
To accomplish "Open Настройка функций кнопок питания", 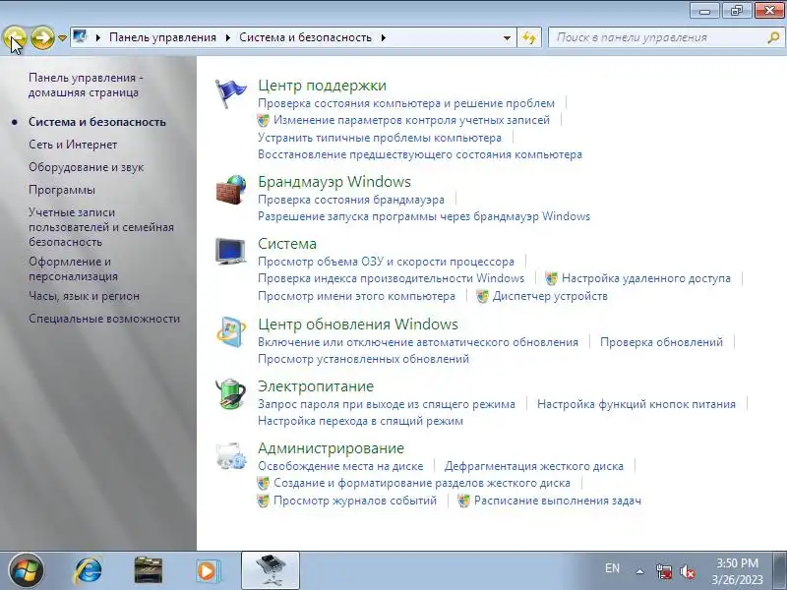I will click(x=636, y=404).
